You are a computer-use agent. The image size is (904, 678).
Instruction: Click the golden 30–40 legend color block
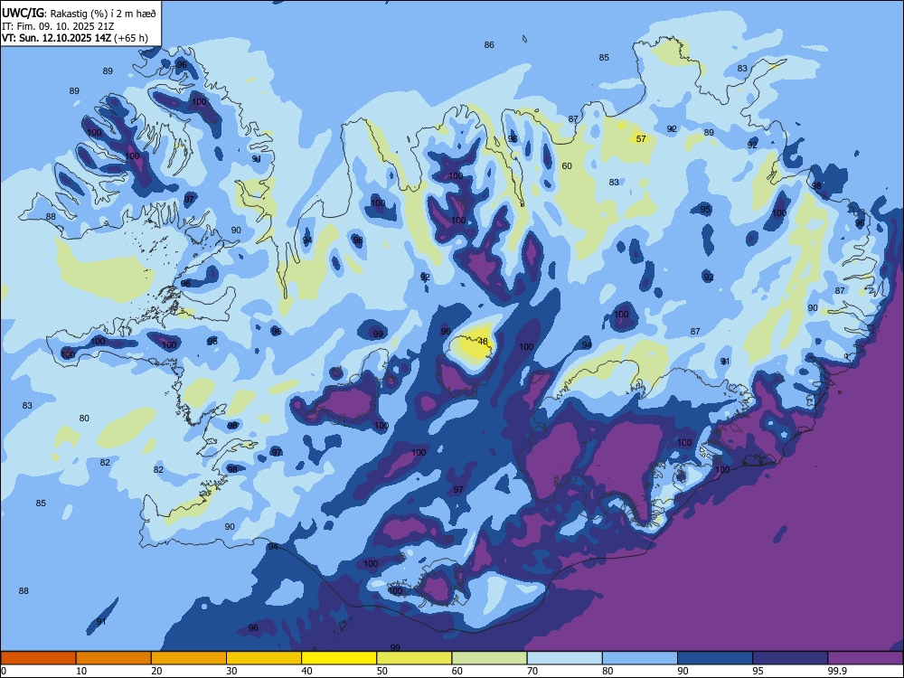point(264,658)
